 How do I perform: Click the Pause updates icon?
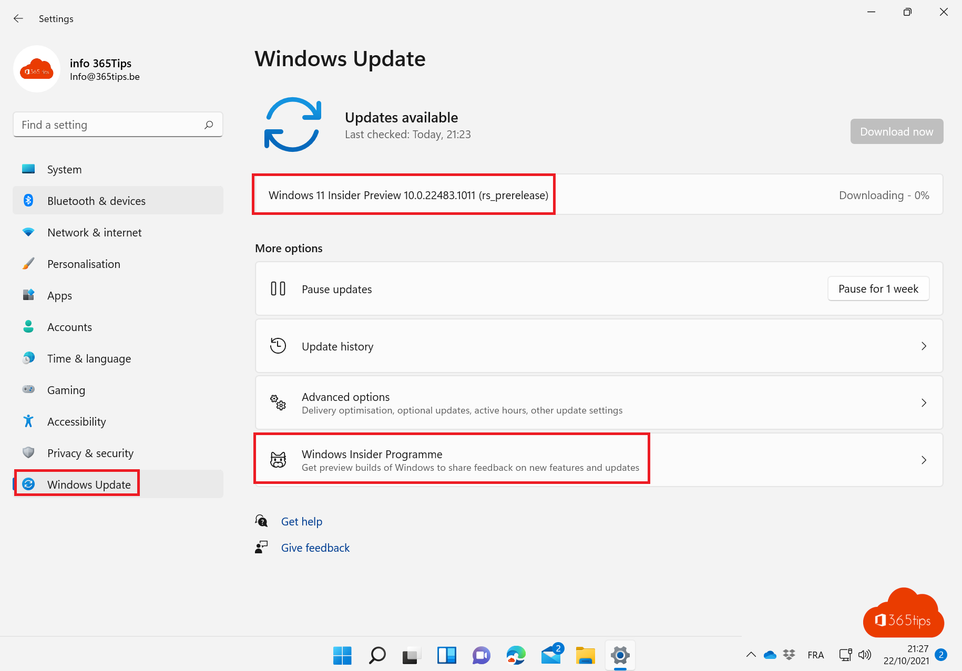tap(278, 288)
